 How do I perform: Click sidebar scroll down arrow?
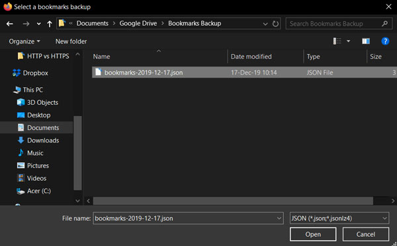(77, 201)
